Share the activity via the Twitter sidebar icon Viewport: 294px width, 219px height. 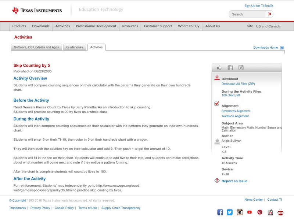pos(241,68)
